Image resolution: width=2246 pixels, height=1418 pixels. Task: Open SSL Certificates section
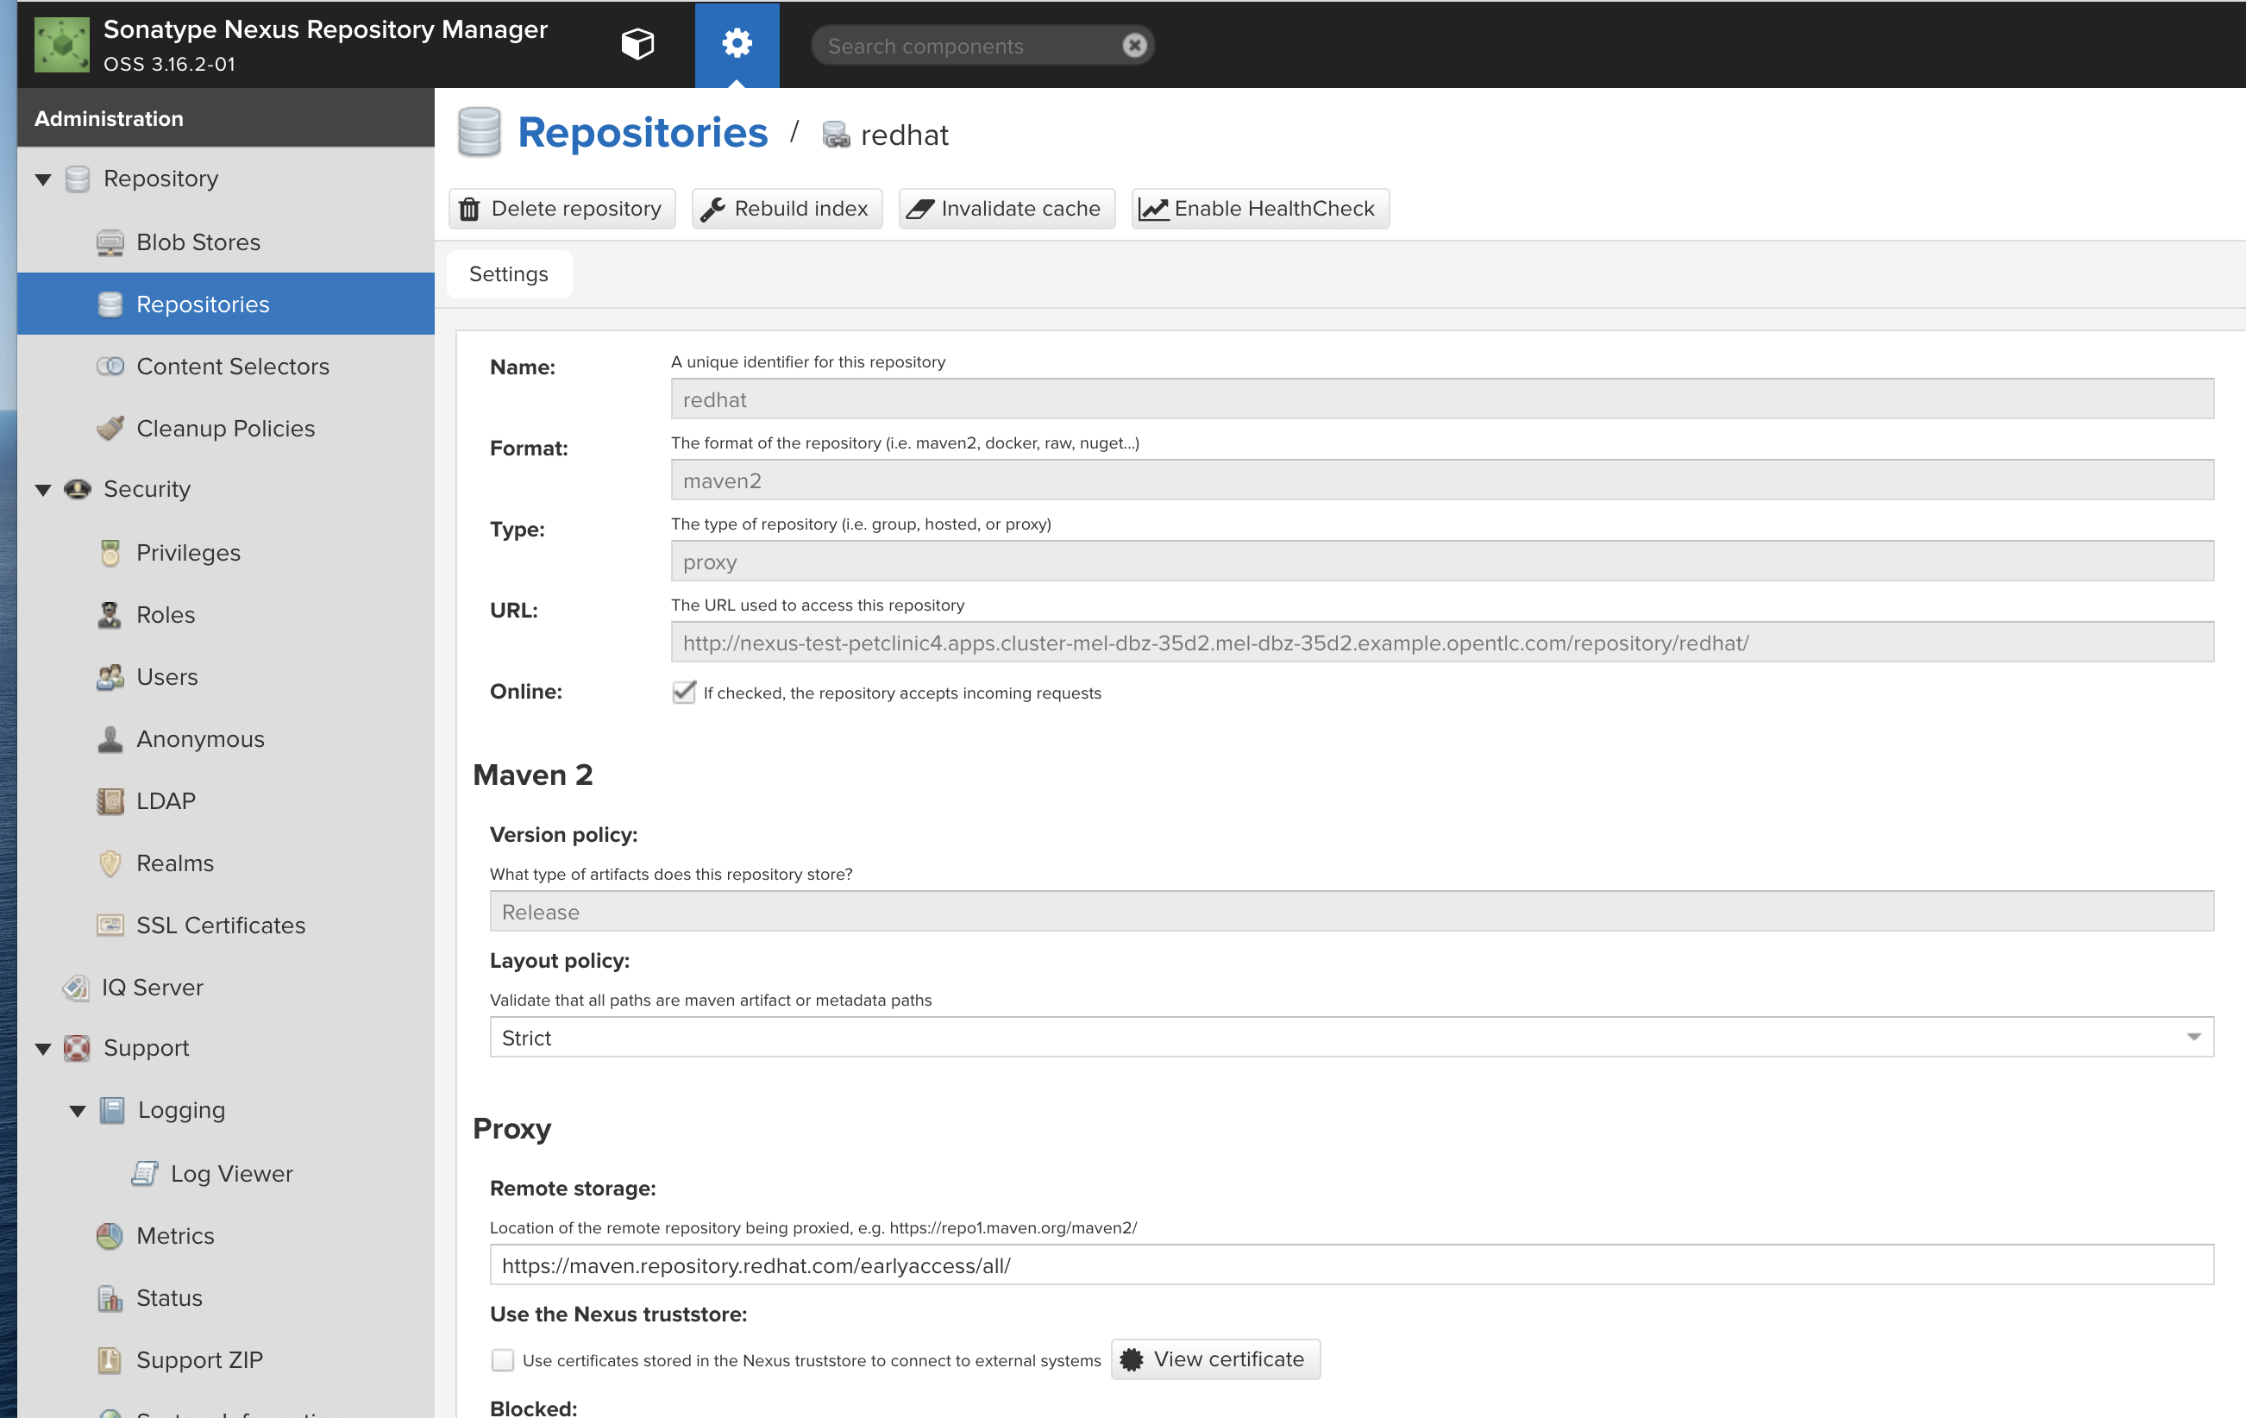220,925
